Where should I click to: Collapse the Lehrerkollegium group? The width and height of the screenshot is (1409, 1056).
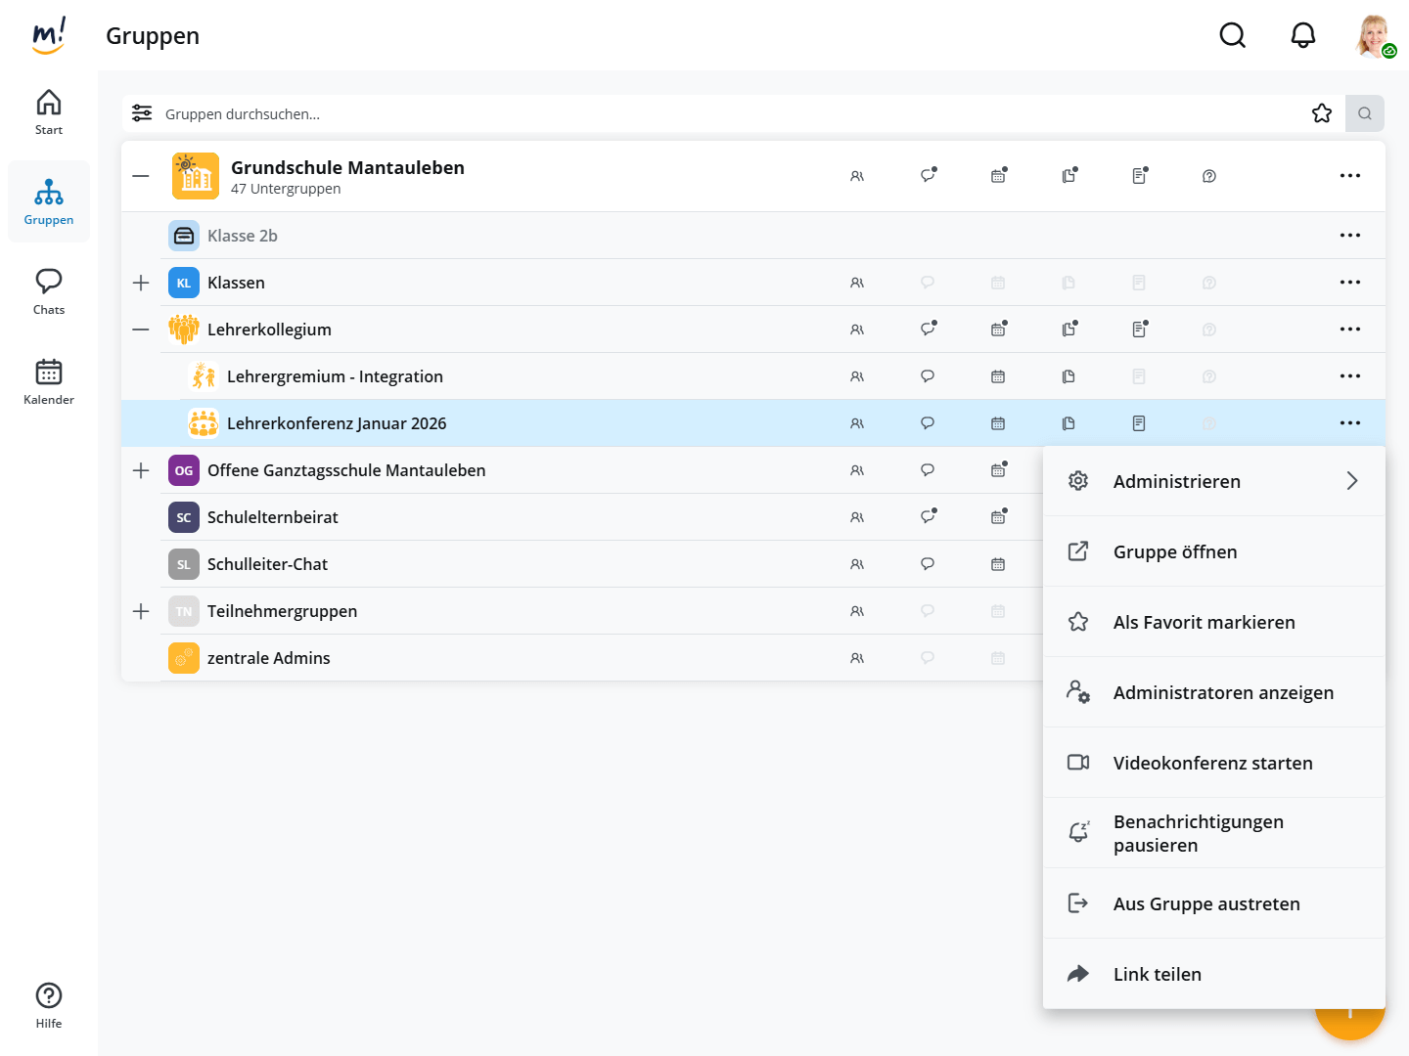coord(141,330)
